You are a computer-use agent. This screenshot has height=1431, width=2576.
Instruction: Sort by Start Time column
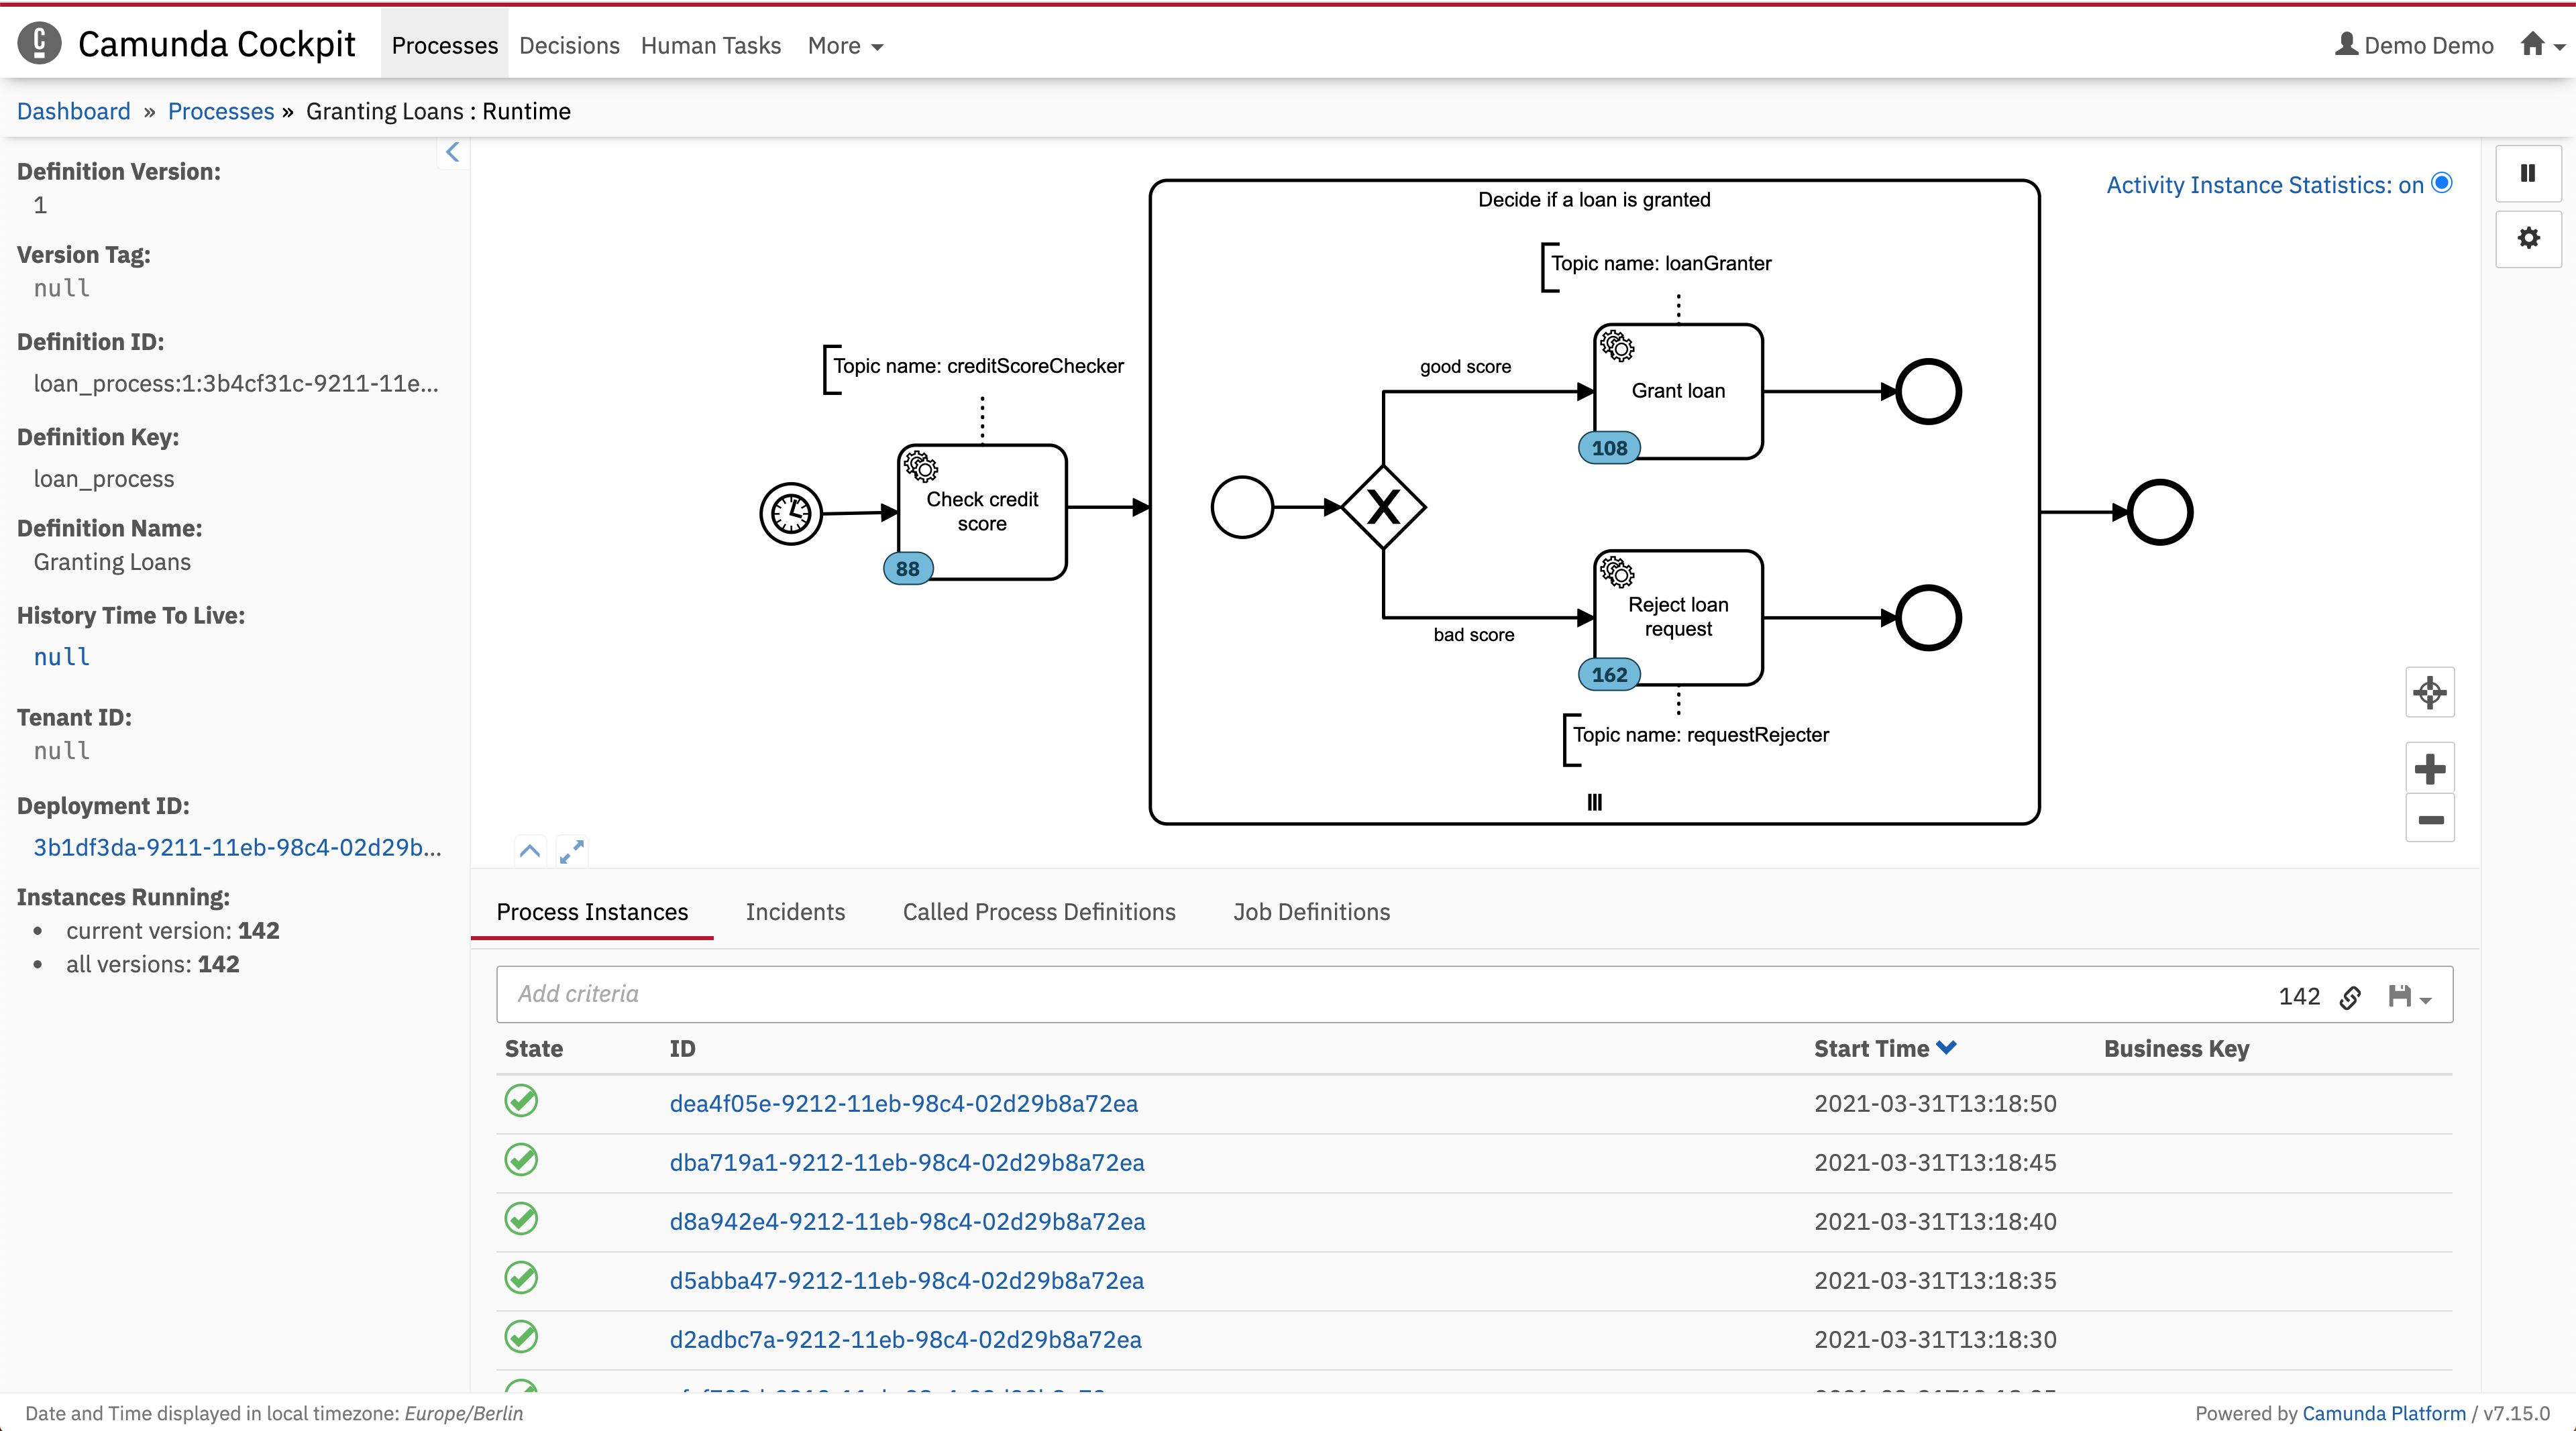pos(1884,1048)
